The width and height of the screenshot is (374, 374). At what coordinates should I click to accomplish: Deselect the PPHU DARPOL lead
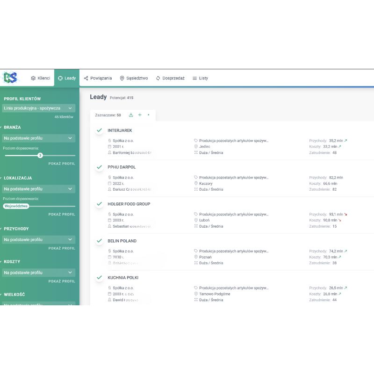(99, 167)
